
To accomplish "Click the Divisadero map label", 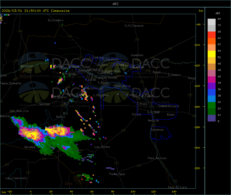I will tap(55, 20).
